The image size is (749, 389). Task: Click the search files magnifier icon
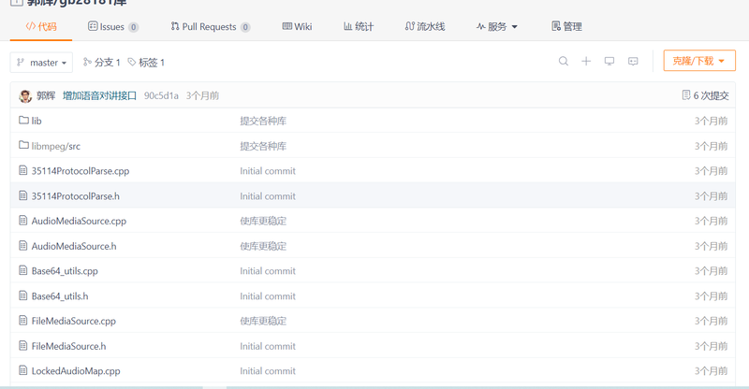click(x=564, y=61)
